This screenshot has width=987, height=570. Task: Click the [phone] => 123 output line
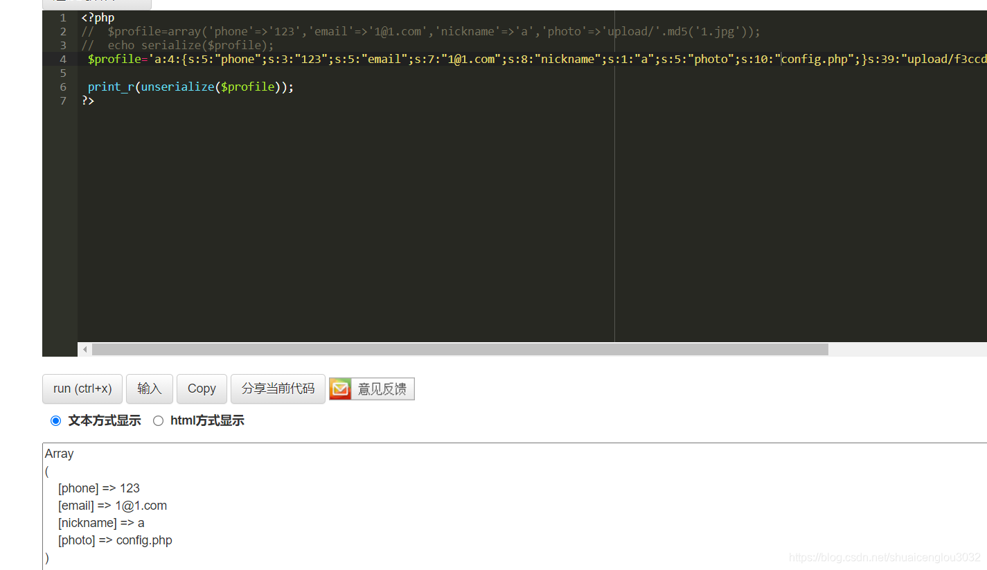click(x=99, y=488)
